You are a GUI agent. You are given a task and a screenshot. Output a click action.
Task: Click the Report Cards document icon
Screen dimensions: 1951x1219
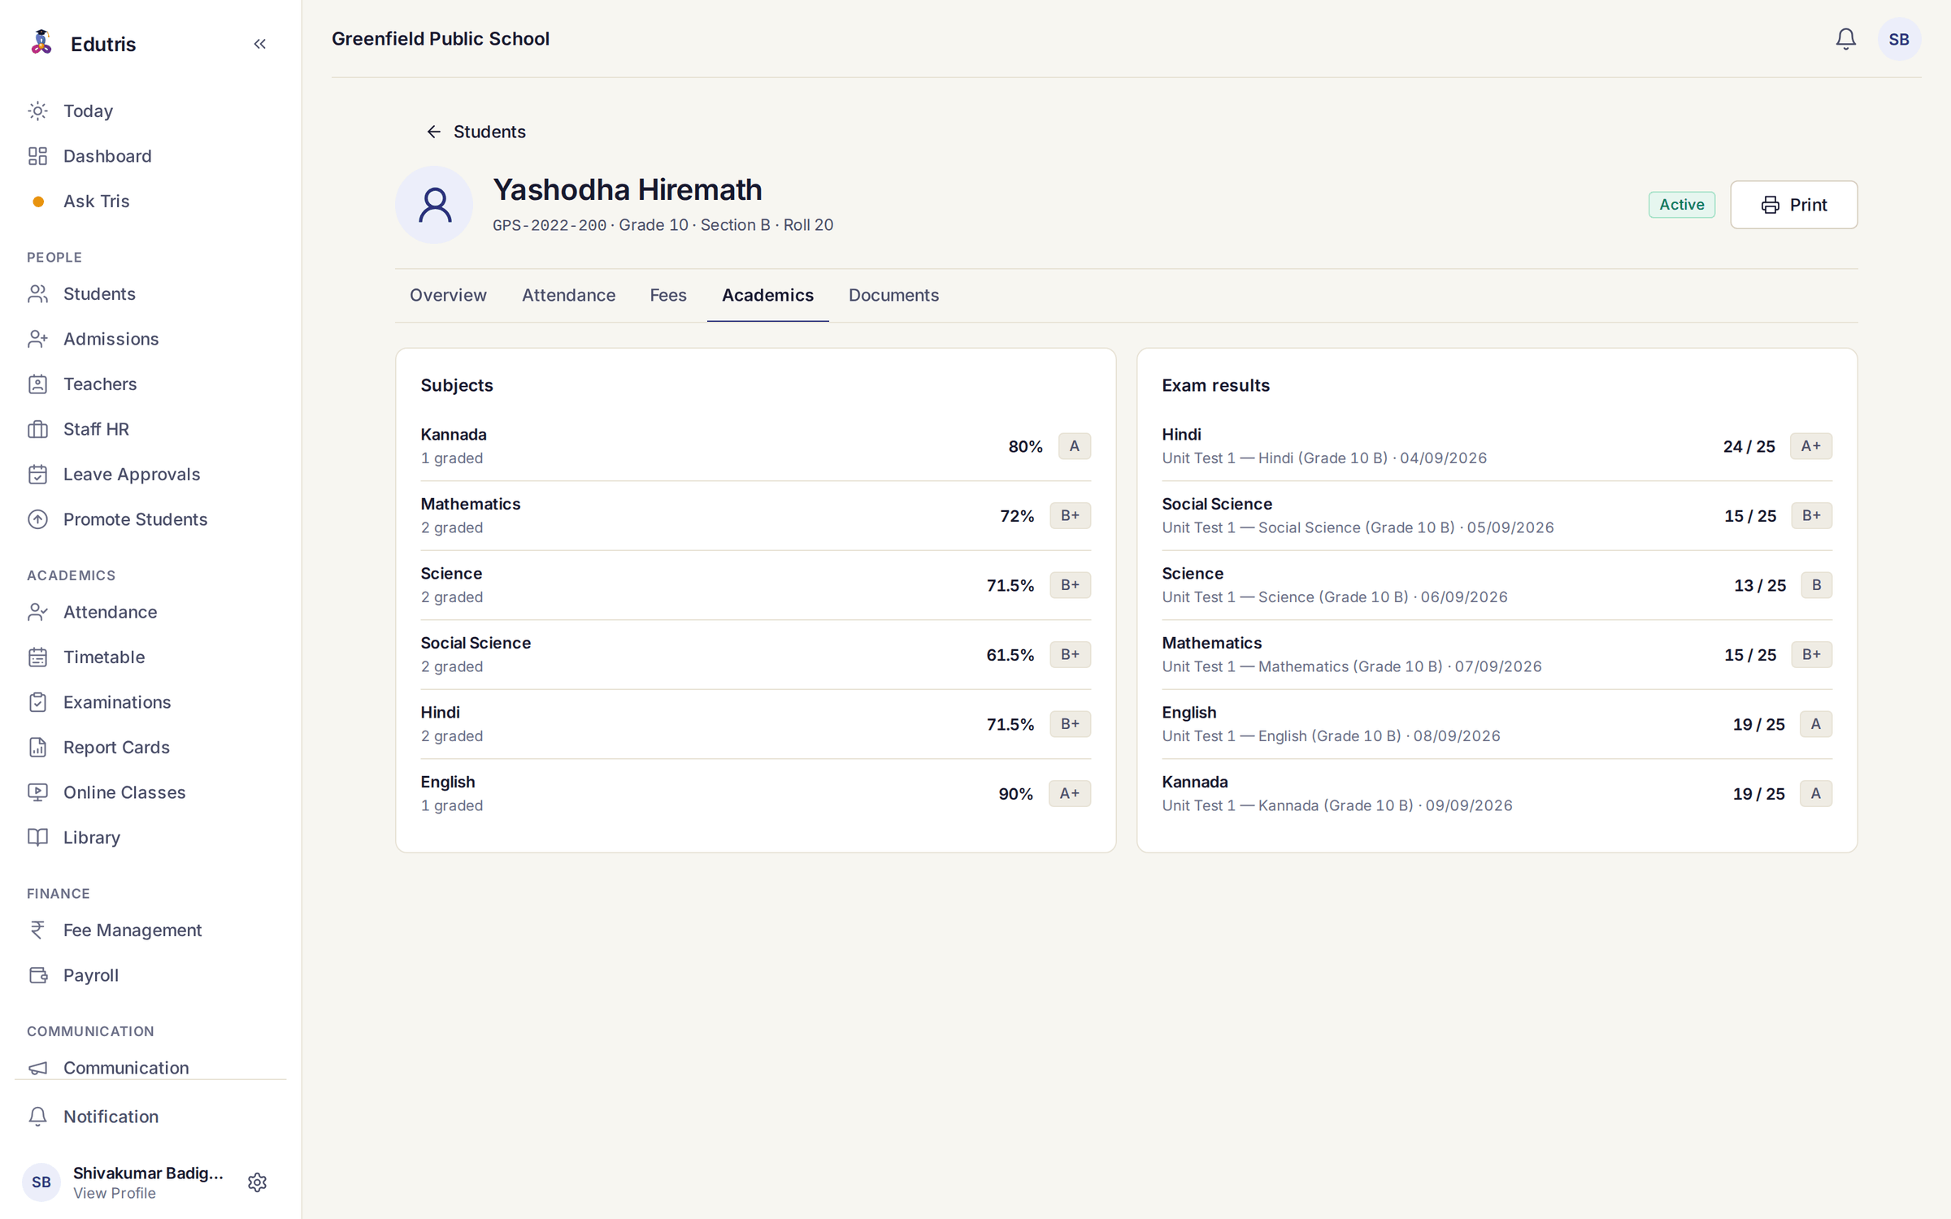pos(38,747)
